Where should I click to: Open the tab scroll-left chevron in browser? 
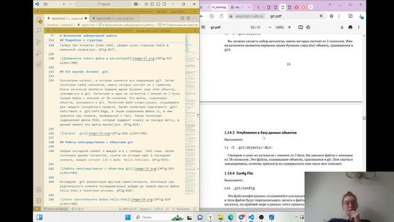click(x=259, y=7)
